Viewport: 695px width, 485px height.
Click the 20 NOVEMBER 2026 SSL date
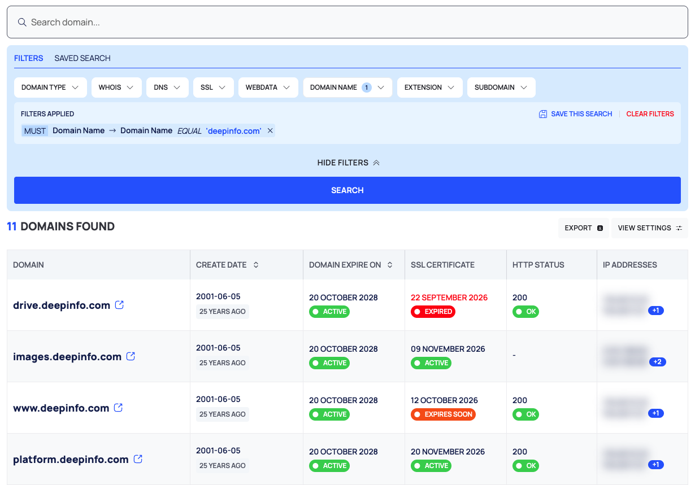pyautogui.click(x=448, y=452)
